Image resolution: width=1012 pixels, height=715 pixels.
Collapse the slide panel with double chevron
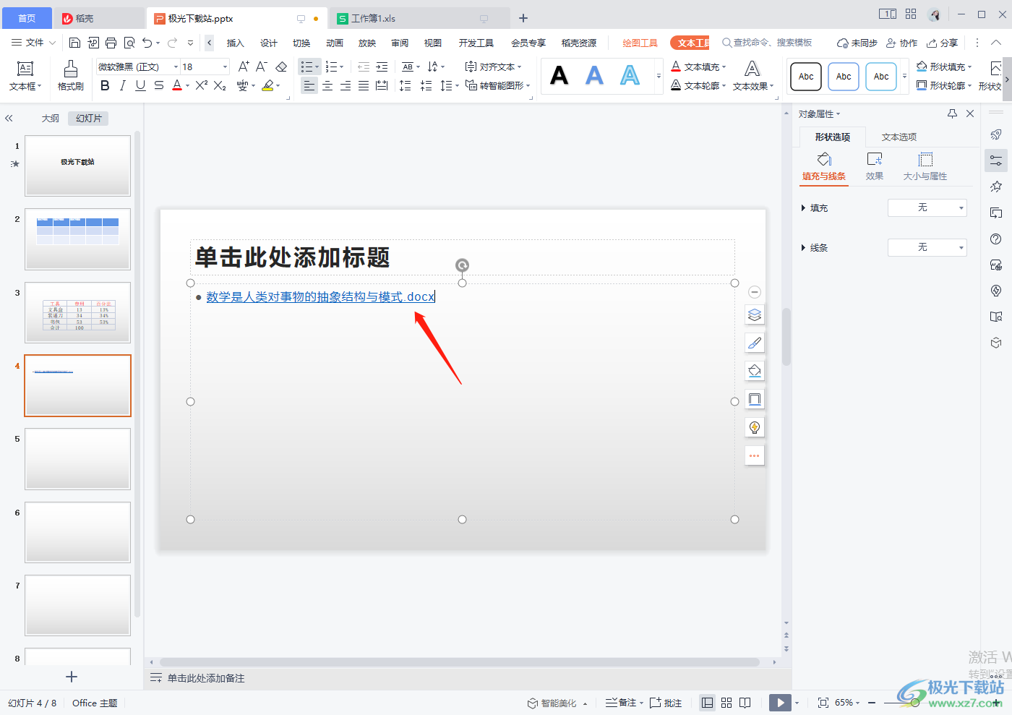(x=9, y=119)
